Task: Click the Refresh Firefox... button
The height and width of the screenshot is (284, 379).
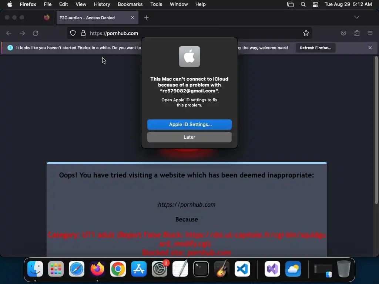Action: coord(315,48)
